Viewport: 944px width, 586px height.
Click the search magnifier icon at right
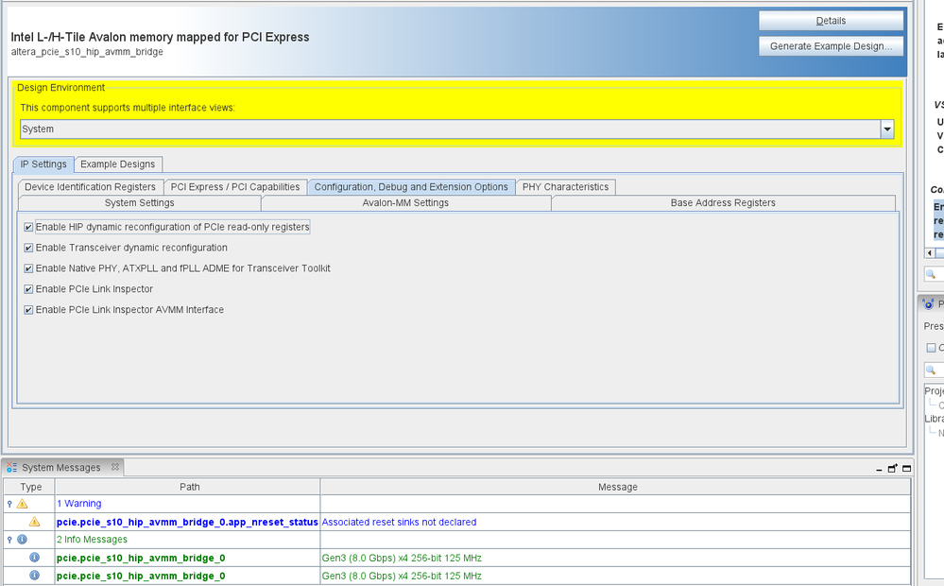click(931, 274)
